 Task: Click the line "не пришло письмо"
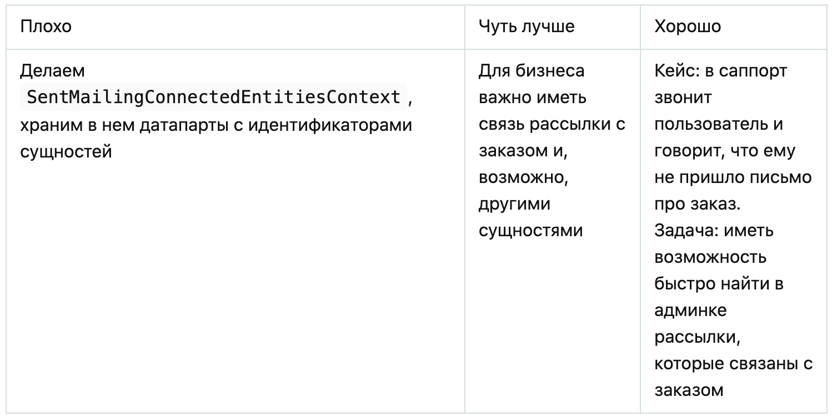pyautogui.click(x=733, y=177)
